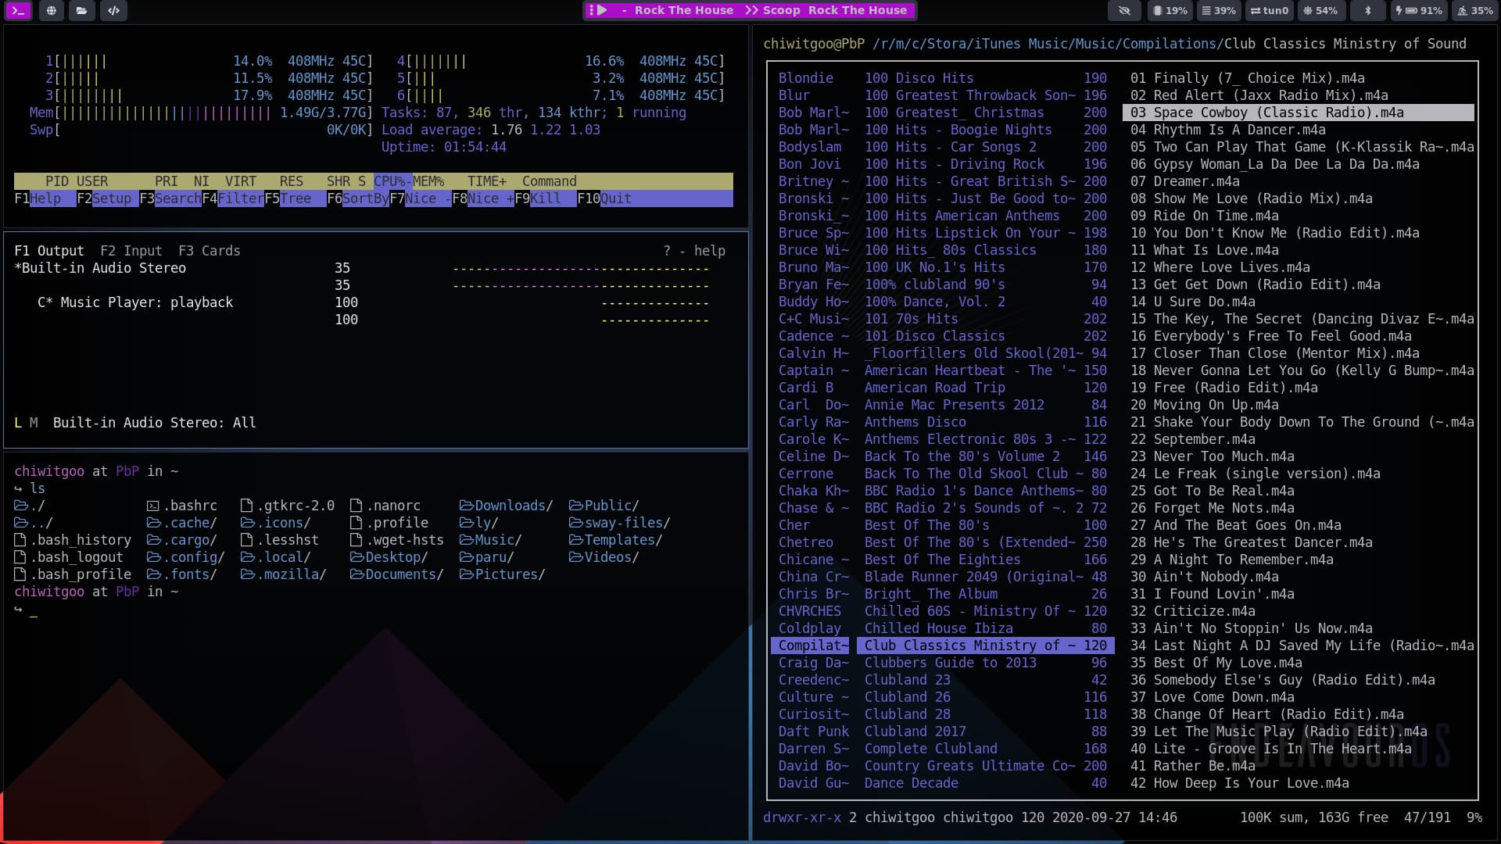Open the '? - help' link in mixer
Image resolution: width=1501 pixels, height=844 pixels.
[694, 251]
